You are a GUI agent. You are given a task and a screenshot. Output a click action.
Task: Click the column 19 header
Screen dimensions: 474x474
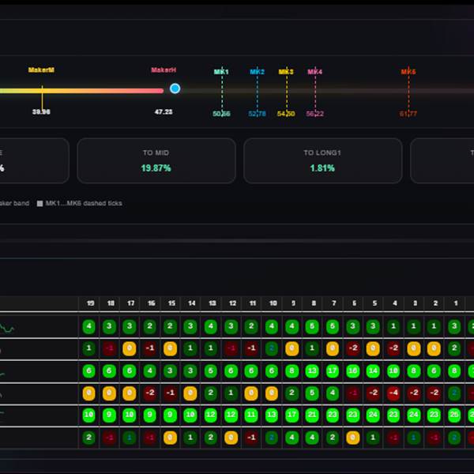90,303
